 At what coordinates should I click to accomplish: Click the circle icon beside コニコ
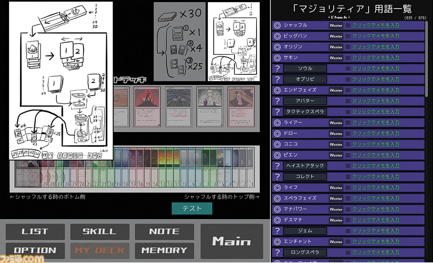click(277, 144)
